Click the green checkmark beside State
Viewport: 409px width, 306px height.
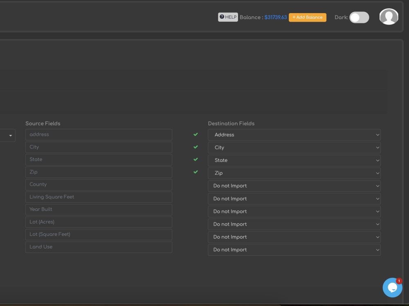(196, 159)
